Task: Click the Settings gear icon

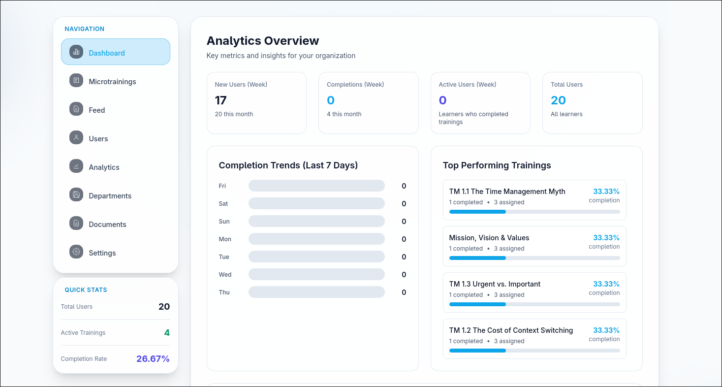Action: coord(76,252)
